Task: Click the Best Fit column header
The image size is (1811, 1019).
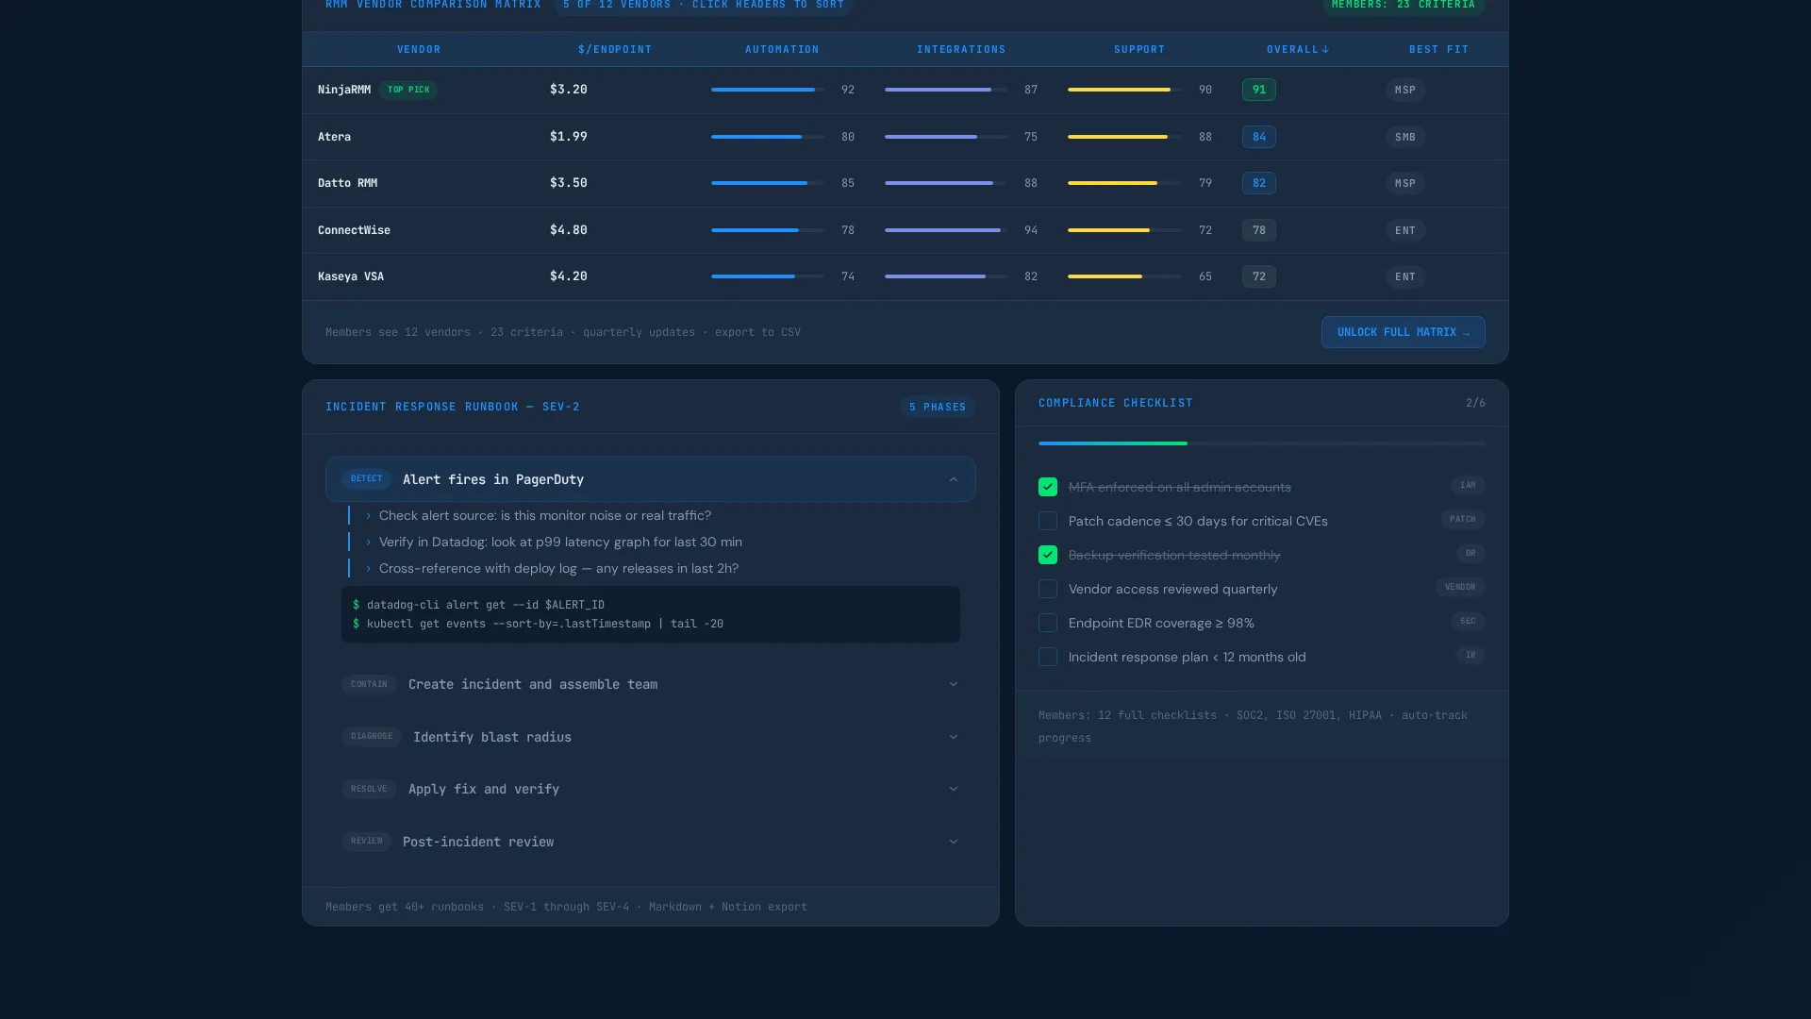Action: [x=1438, y=49]
